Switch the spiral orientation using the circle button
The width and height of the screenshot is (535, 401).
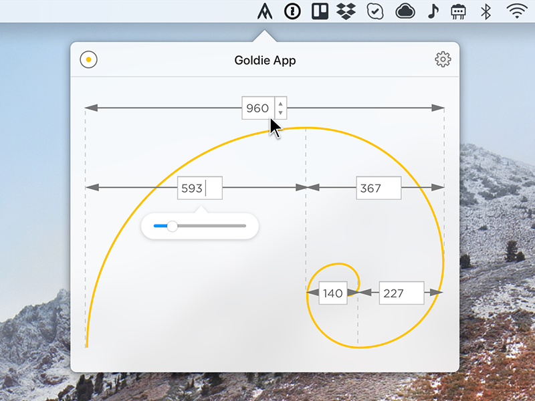(88, 59)
